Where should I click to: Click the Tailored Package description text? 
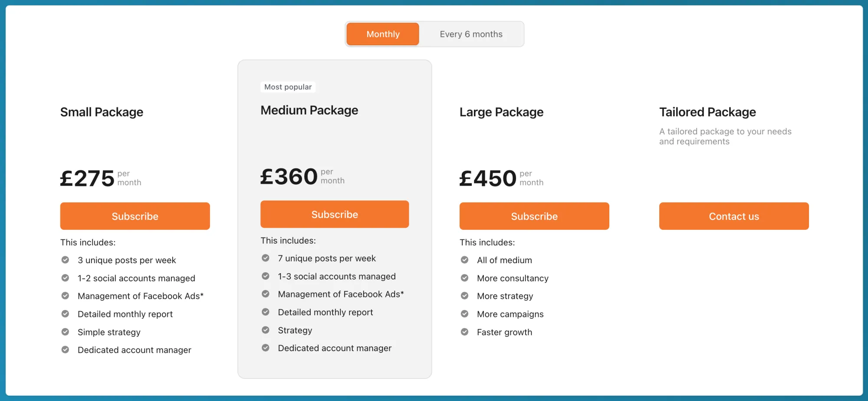click(x=725, y=137)
